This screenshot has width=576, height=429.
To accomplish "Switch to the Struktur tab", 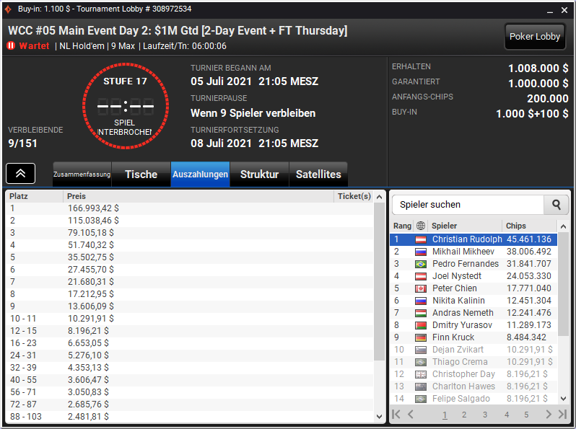I will coord(259,174).
